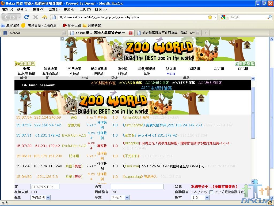Open the 說明 menu
The height and width of the screenshot is (206, 274).
tap(101, 9)
